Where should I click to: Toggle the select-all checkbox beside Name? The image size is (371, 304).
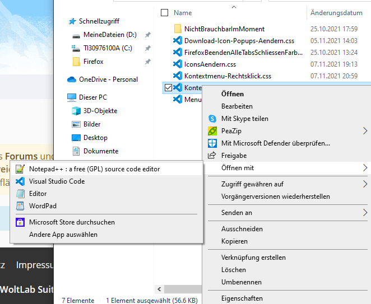[x=164, y=13]
